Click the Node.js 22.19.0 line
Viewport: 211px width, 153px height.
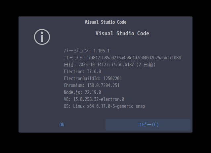coord(82,92)
